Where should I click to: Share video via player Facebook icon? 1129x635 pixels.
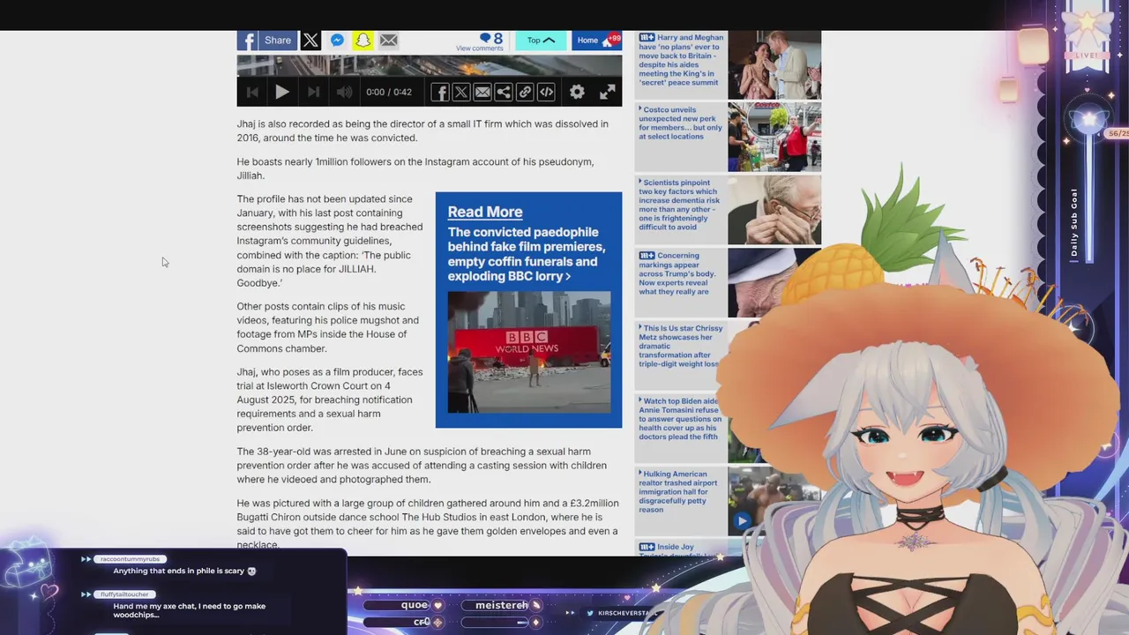(x=439, y=92)
